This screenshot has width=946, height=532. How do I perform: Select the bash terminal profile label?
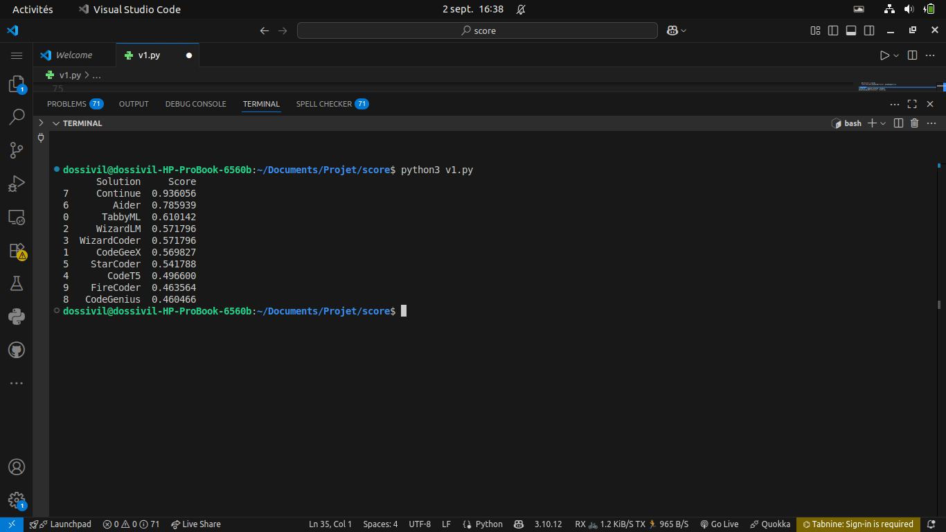pyautogui.click(x=846, y=123)
